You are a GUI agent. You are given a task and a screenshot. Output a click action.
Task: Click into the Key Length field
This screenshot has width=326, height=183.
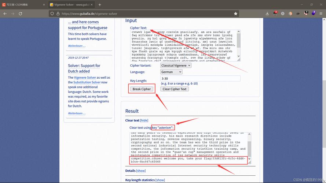click(x=201, y=78)
